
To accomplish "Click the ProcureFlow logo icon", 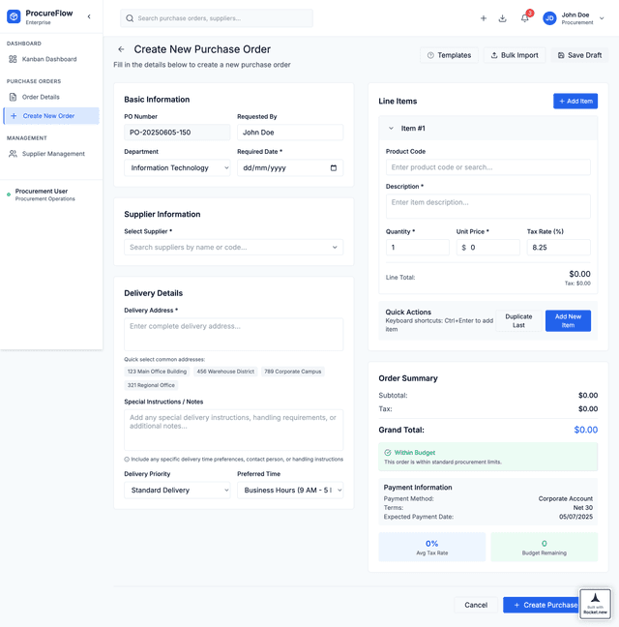I will point(14,17).
